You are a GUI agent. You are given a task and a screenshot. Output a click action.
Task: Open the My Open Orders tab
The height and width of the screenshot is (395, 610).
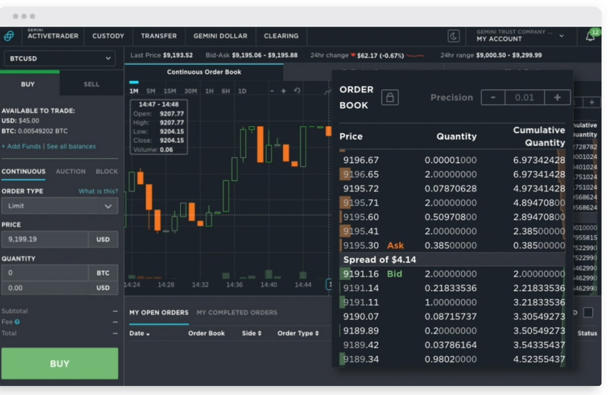(159, 312)
